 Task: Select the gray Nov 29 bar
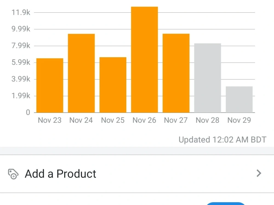click(x=239, y=99)
